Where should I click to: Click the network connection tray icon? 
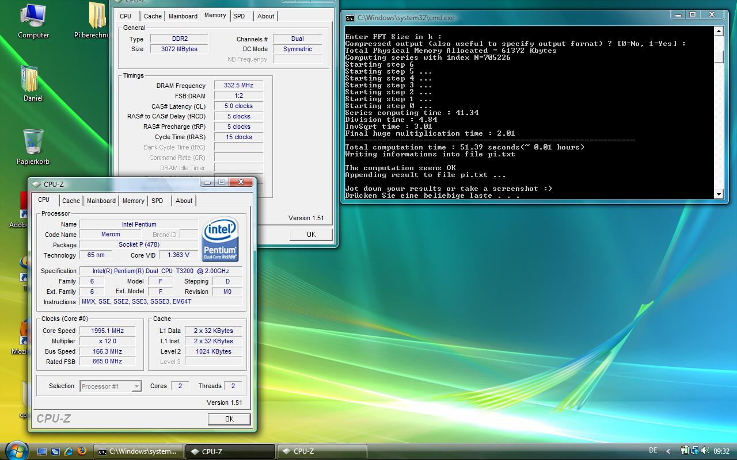[x=695, y=451]
